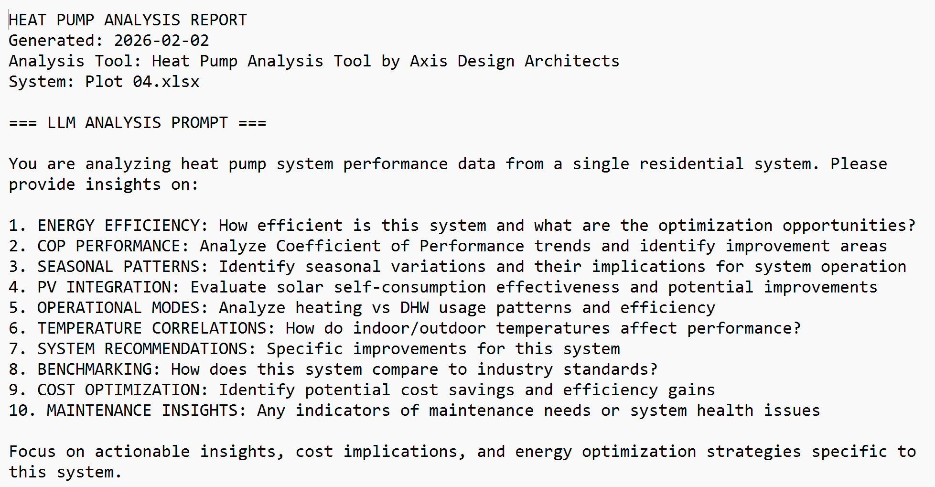Screen dimensions: 935x487
Task: Place cursor in "provide insights on:" line
Action: 103,184
